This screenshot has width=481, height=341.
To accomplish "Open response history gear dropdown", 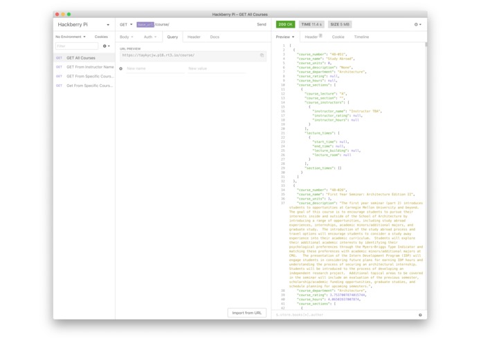I will point(418,24).
